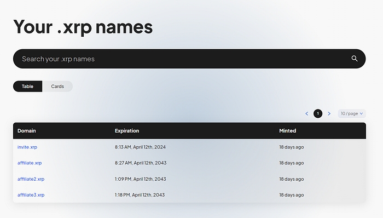
Task: Click the Minted column header
Action: [x=287, y=131]
